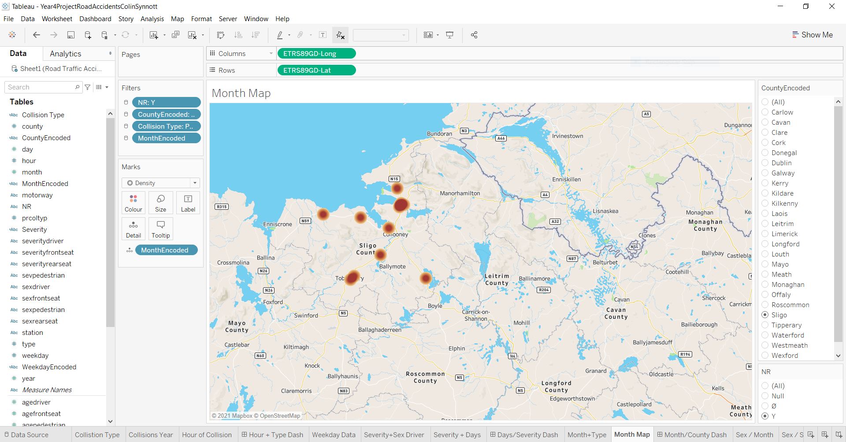Open the Tooltip marks card

pos(160,229)
